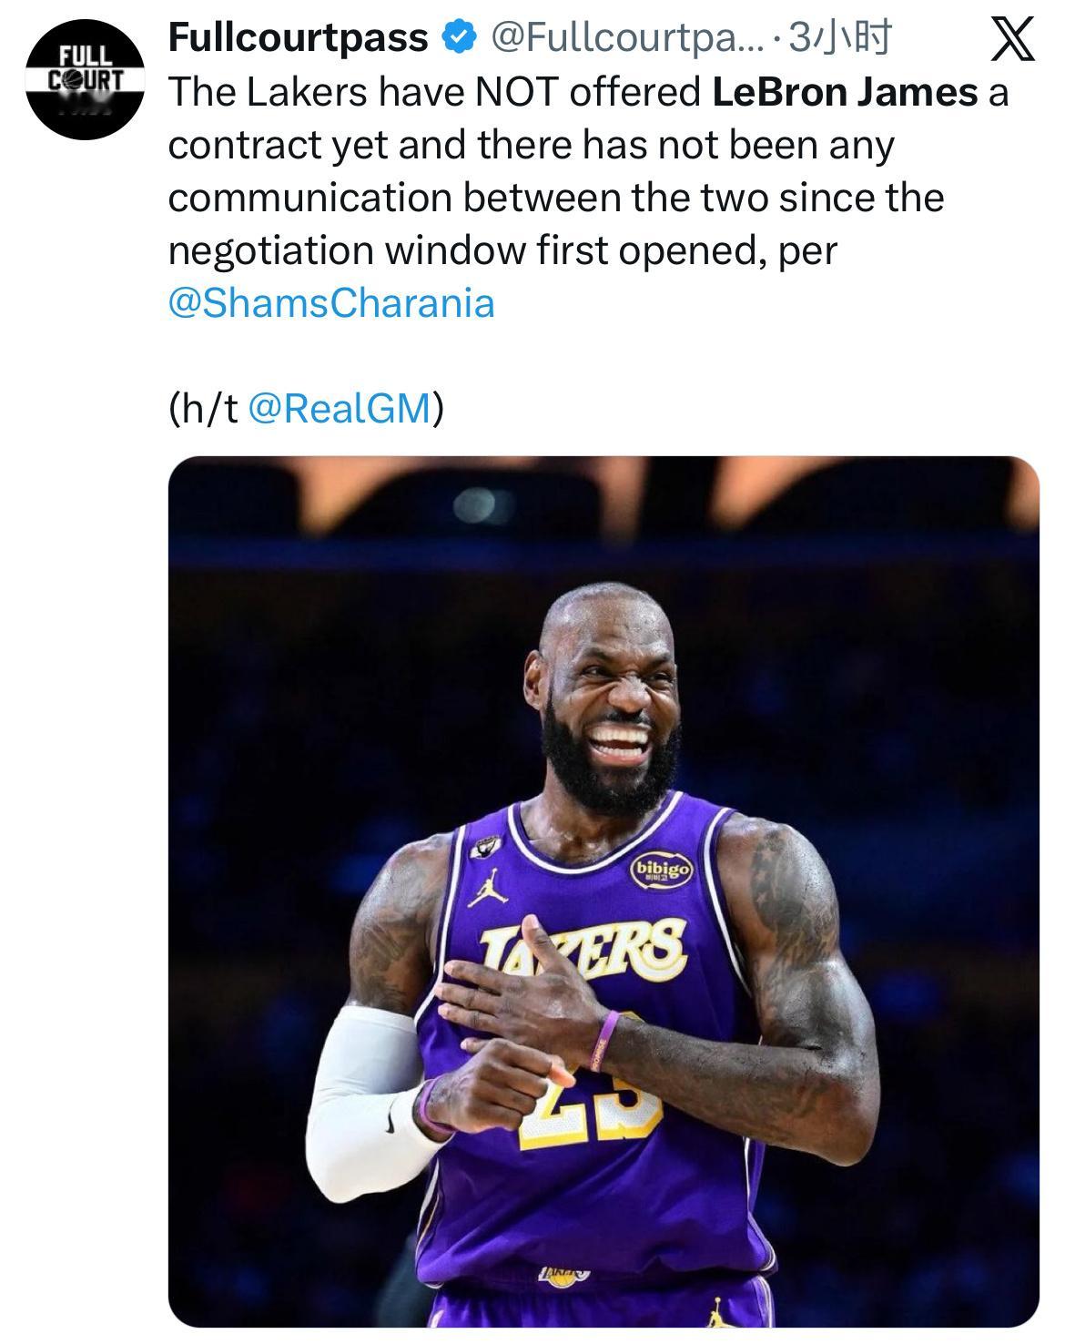Screen dimensions: 1065x1344
Task: Click the (h/t text before RealGM
Action: (205, 409)
